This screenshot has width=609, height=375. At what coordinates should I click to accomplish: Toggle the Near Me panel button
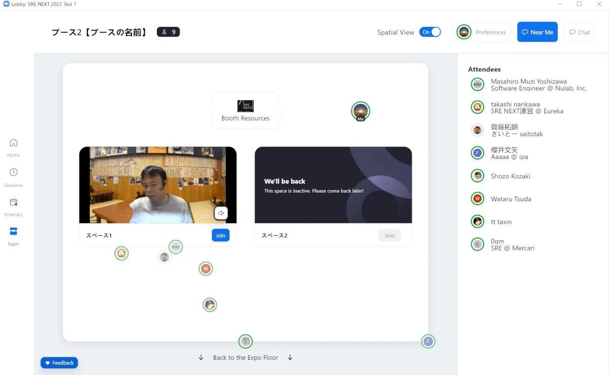pos(537,32)
